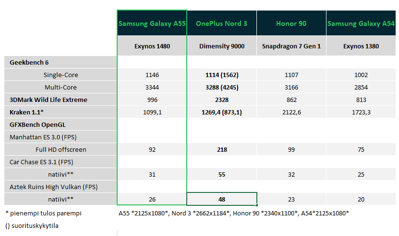This screenshot has height=236, width=399.
Task: Click the Manhattan value 92
Action: 152,149
